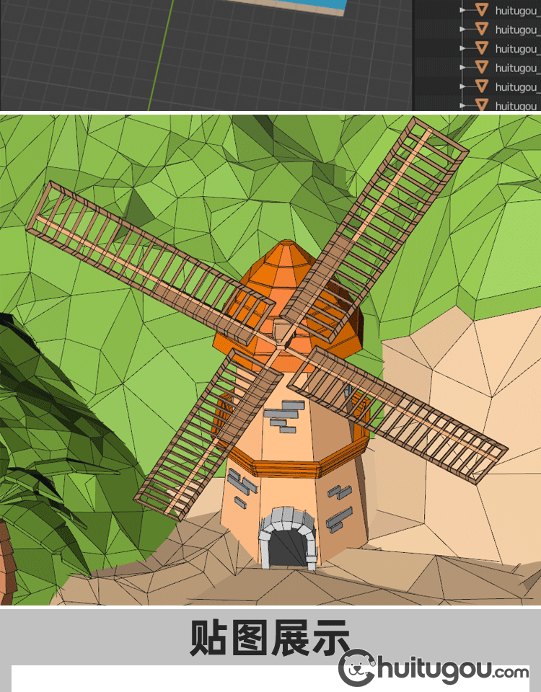Click the windmill wireframe preview image
This screenshot has width=541, height=692.
270,360
